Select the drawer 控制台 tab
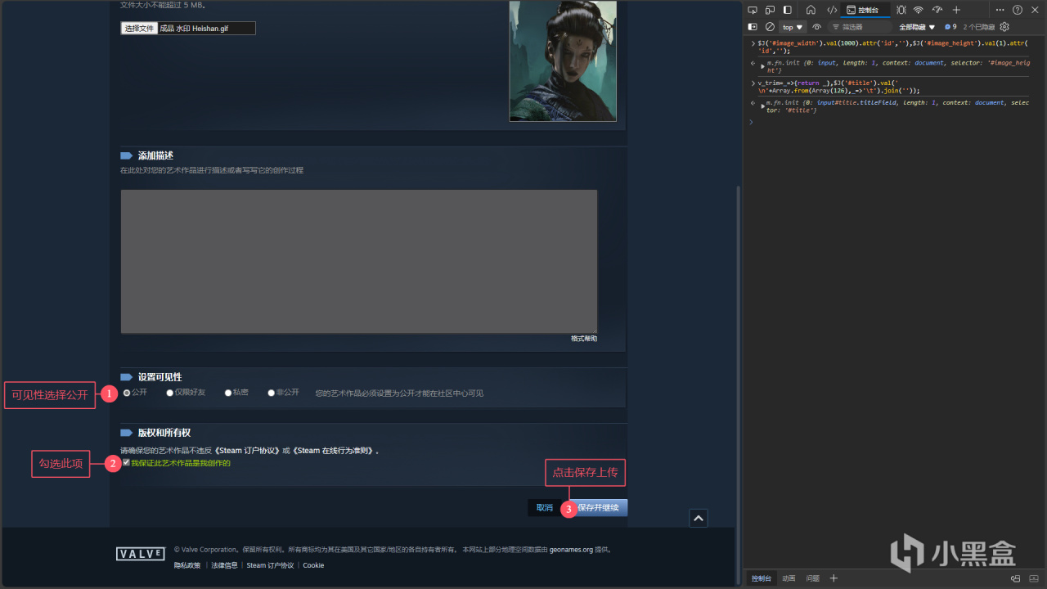Screen dimensions: 1047x589 tap(761, 578)
